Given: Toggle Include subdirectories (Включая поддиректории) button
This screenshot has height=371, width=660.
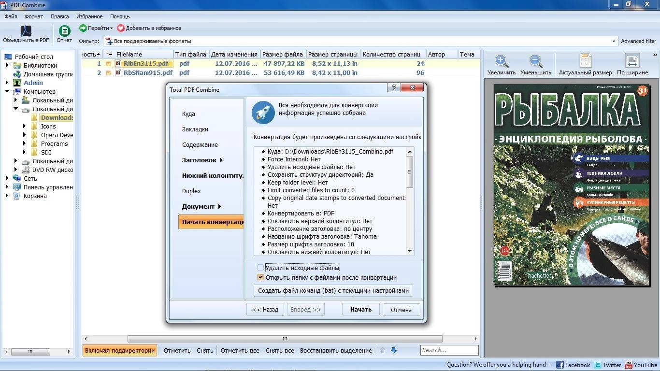Looking at the screenshot, I should click(x=120, y=350).
